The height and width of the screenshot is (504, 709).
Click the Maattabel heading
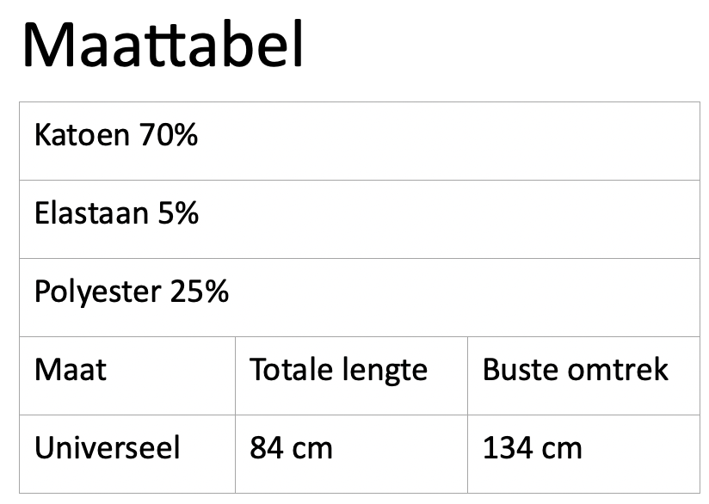click(163, 45)
